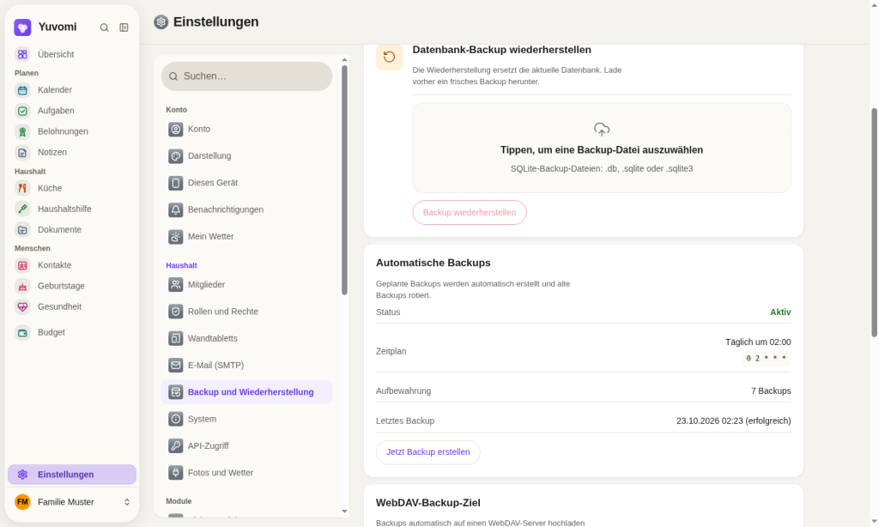Image resolution: width=879 pixels, height=527 pixels.
Task: Click the FM avatar badge
Action: [22, 502]
